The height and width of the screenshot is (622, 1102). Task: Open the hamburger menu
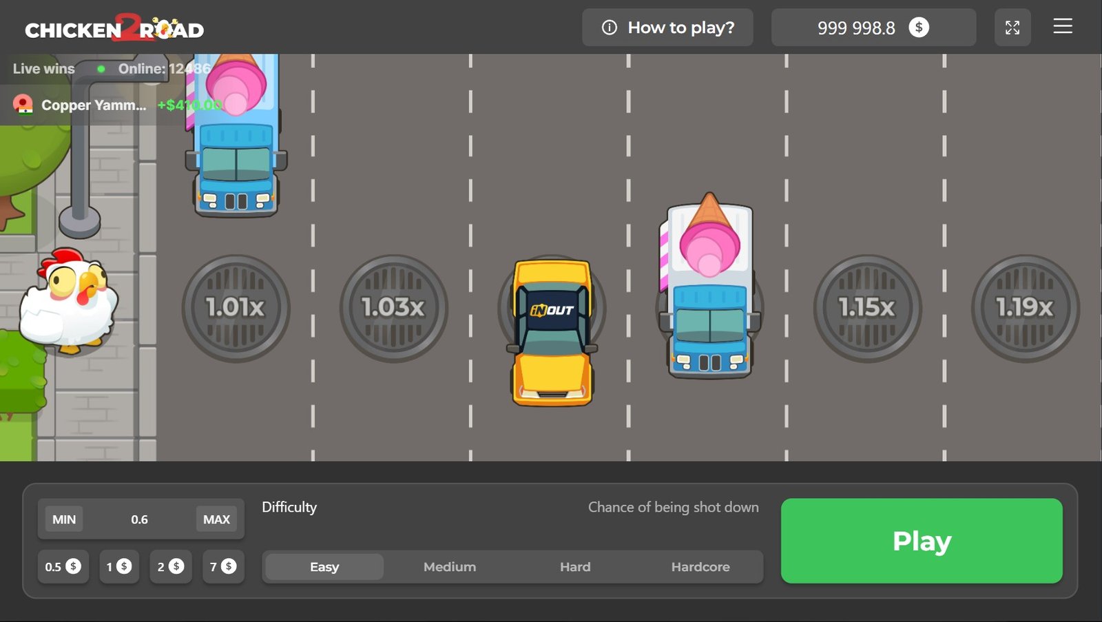click(1062, 27)
